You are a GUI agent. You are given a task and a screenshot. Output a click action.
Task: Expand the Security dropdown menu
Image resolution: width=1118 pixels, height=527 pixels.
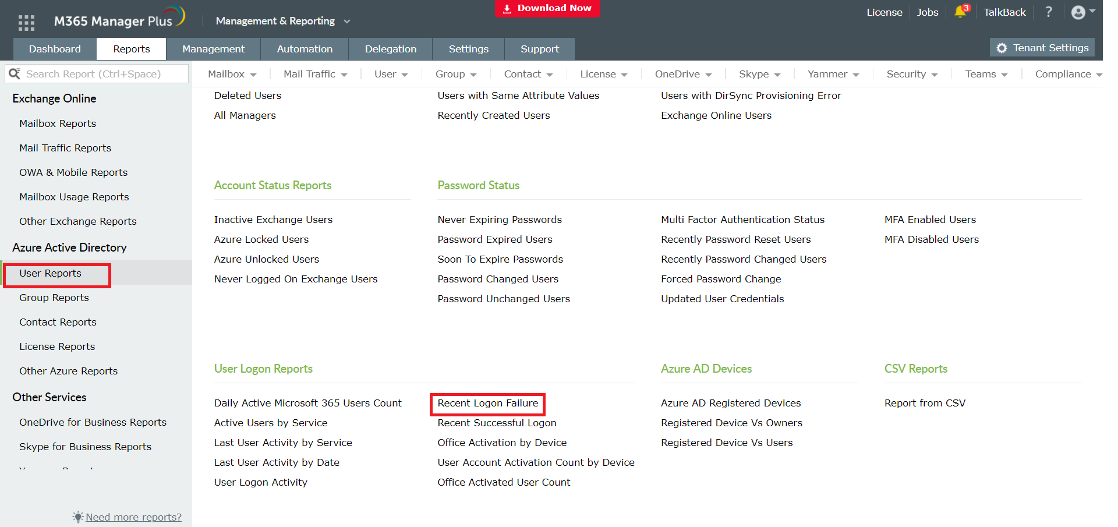(x=911, y=73)
